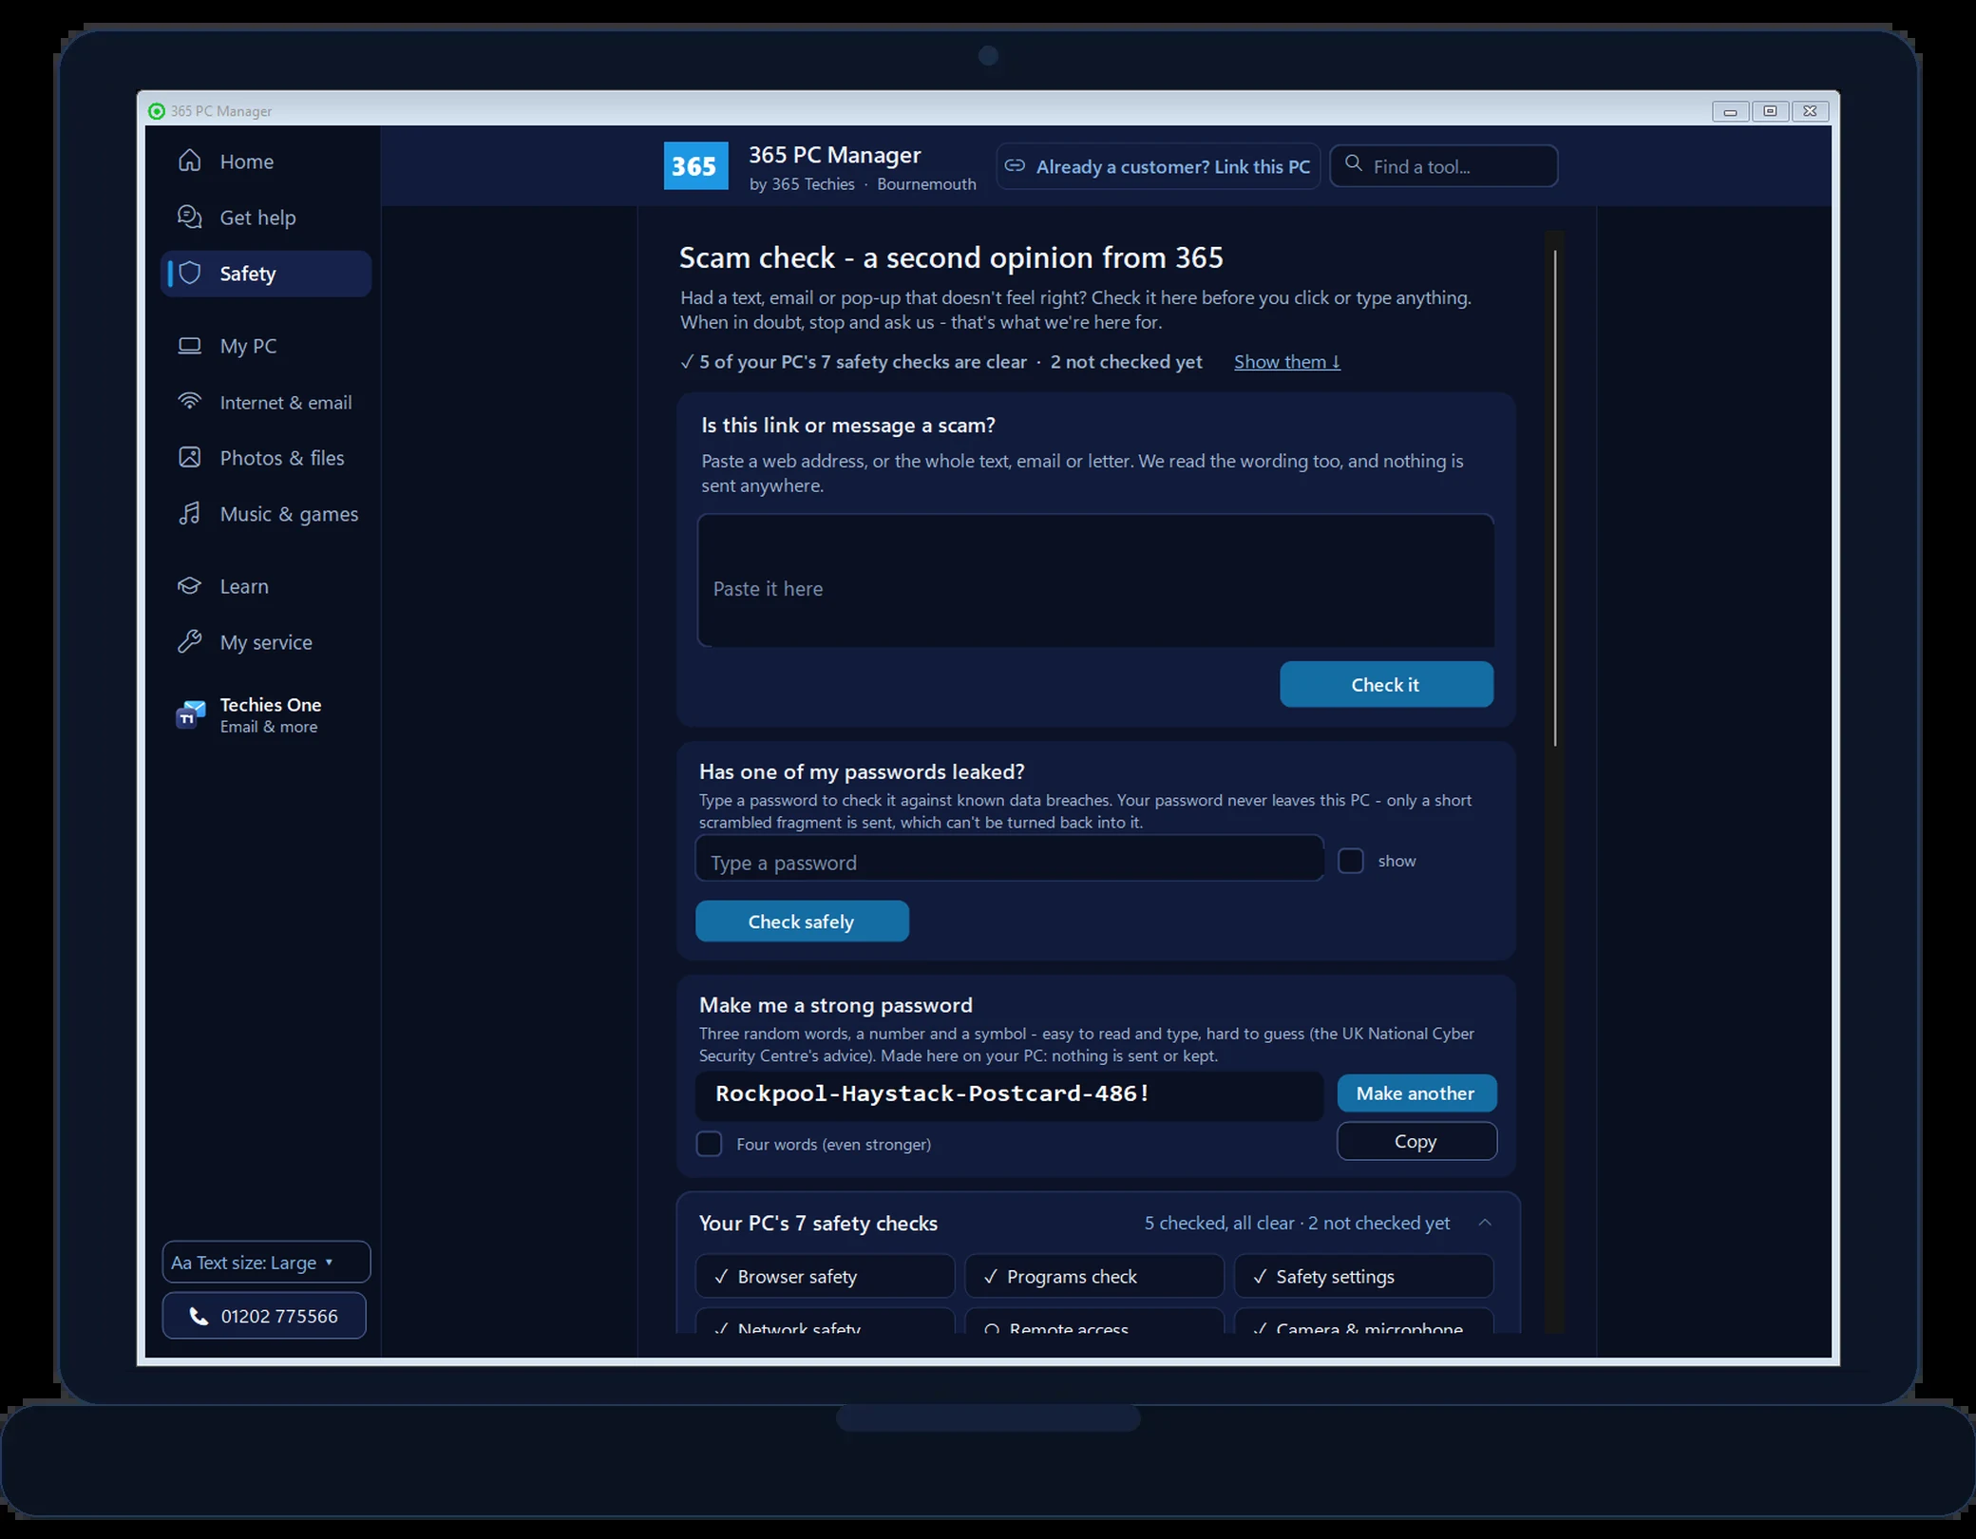Image resolution: width=1976 pixels, height=1539 pixels.
Task: Open the Safety settings check tile
Action: click(1363, 1276)
